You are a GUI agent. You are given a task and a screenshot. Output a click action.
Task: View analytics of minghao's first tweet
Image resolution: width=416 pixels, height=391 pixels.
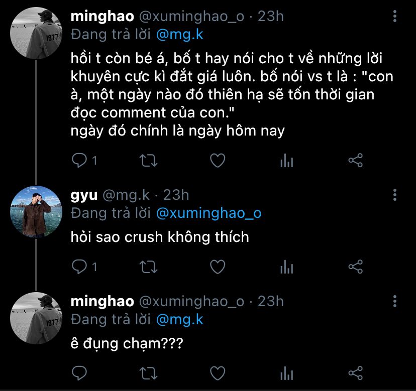(x=286, y=161)
